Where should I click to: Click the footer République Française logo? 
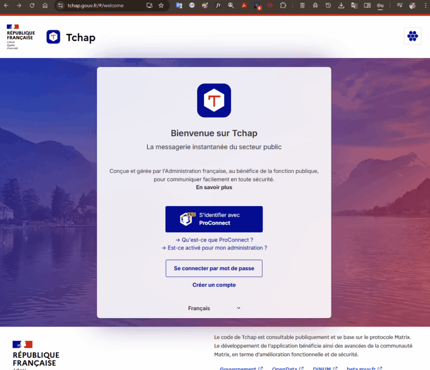pos(35,355)
